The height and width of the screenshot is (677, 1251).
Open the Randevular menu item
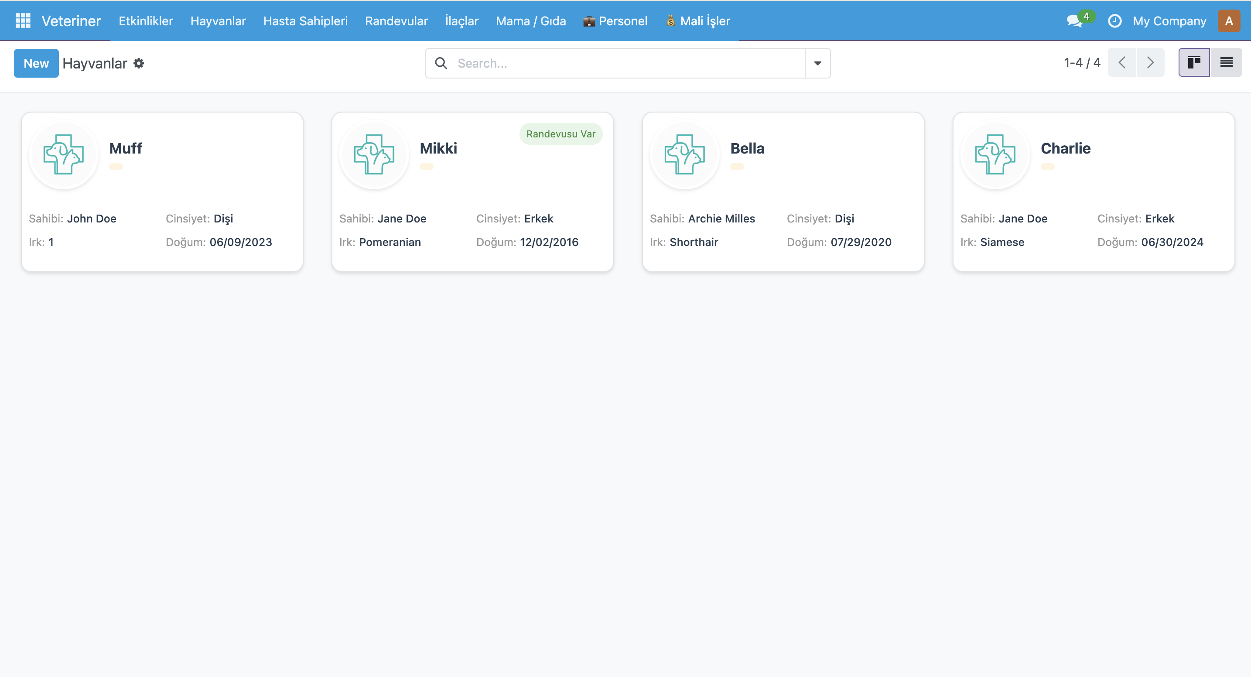(396, 21)
